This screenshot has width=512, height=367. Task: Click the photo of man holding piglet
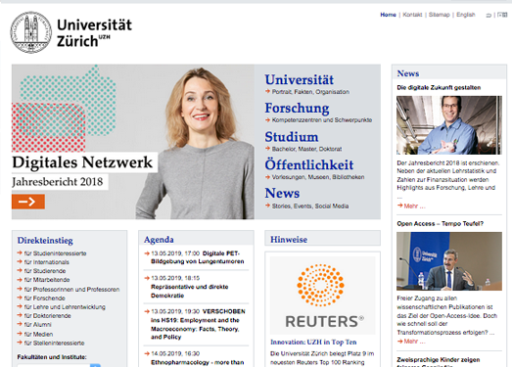pos(449,125)
